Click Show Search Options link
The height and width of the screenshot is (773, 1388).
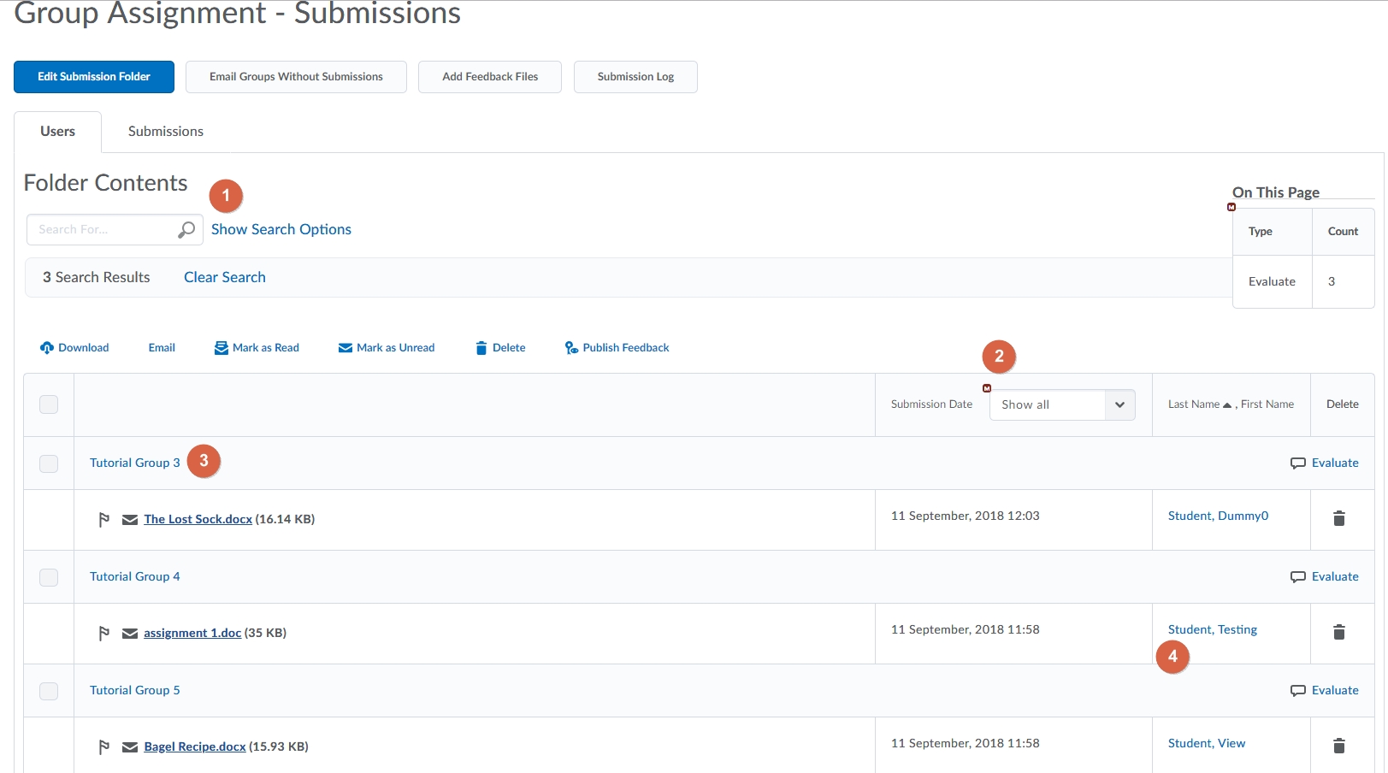[281, 229]
